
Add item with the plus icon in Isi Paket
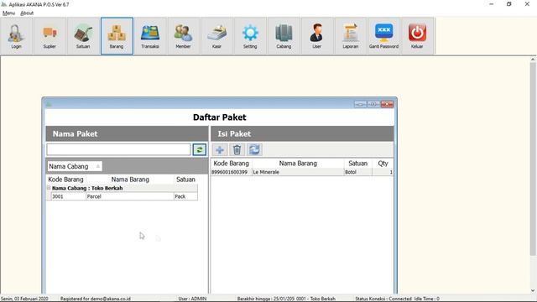pyautogui.click(x=220, y=149)
